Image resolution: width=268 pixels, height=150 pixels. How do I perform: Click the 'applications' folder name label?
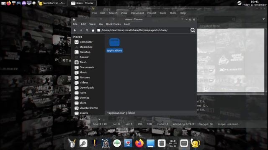pyautogui.click(x=114, y=50)
